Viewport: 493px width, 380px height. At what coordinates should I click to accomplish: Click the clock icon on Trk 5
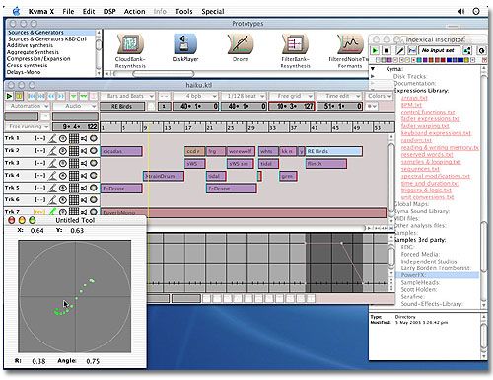click(62, 188)
